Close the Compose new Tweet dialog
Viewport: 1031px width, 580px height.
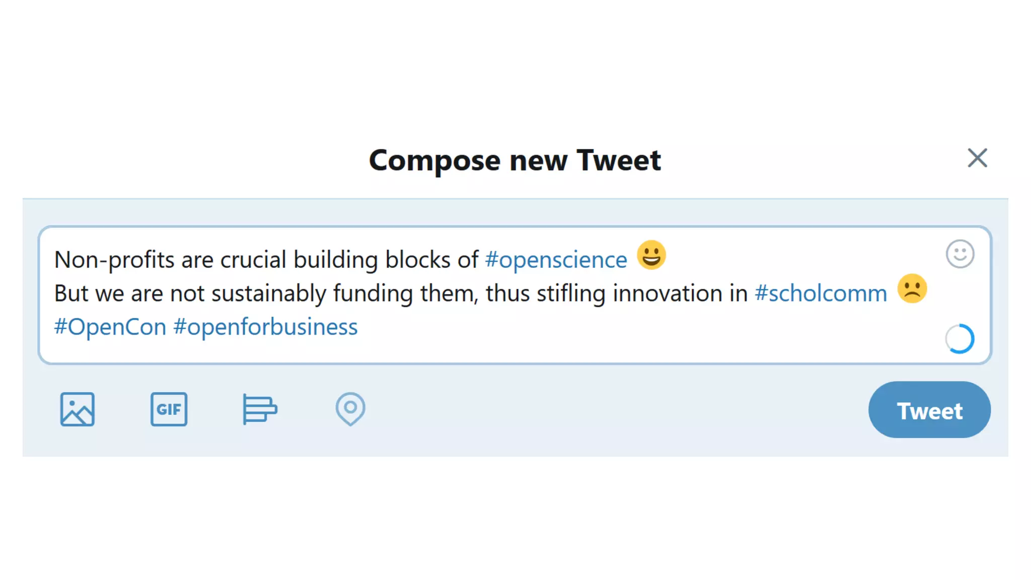(977, 158)
